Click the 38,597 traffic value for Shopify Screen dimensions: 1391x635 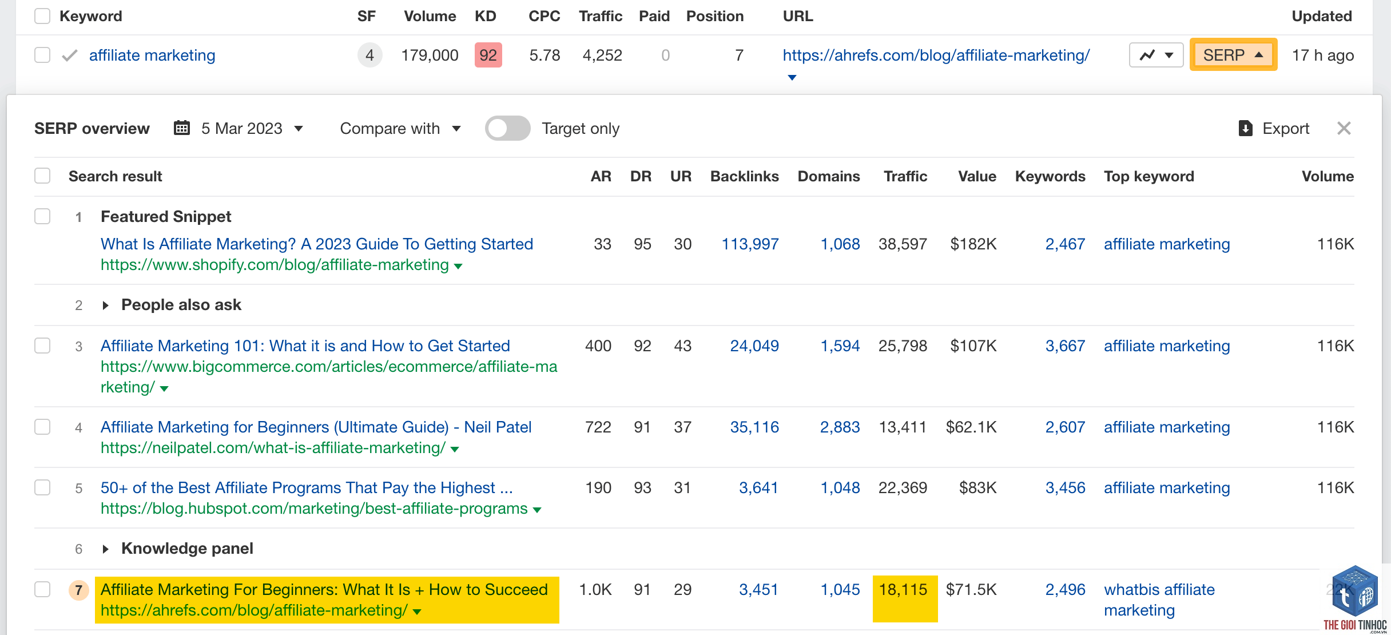[x=903, y=244]
